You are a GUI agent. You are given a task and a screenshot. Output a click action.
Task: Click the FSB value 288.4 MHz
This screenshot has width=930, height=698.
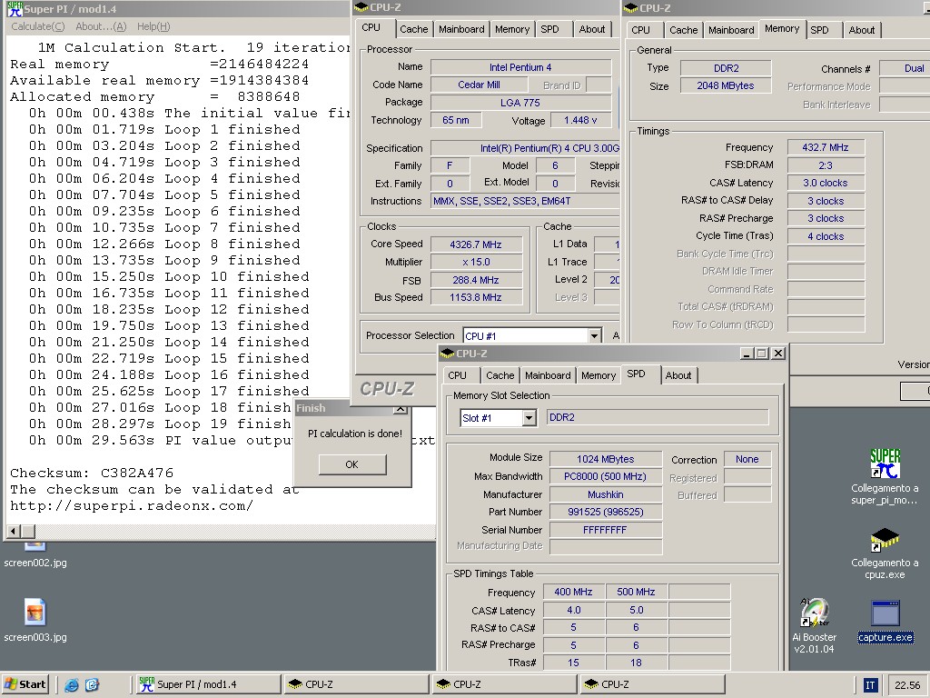476,280
